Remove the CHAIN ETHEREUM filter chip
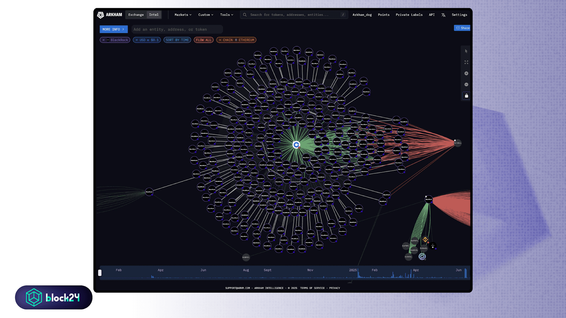566x318 pixels. point(220,40)
